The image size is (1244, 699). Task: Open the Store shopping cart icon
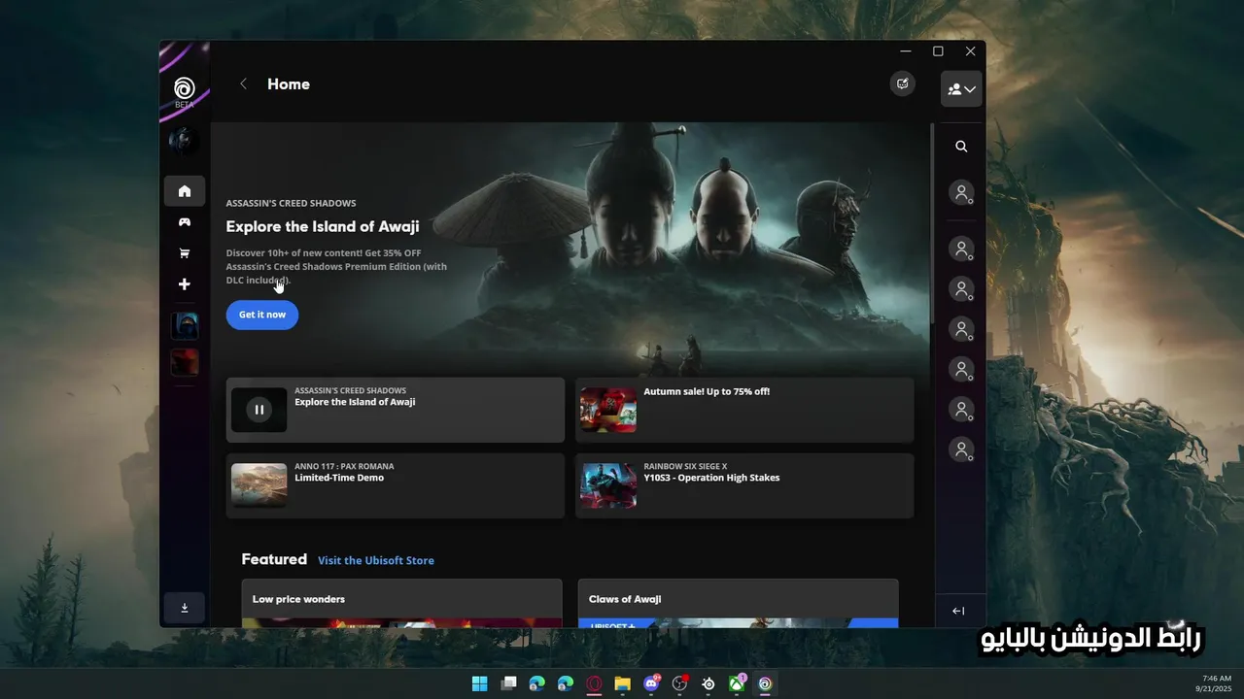(185, 253)
